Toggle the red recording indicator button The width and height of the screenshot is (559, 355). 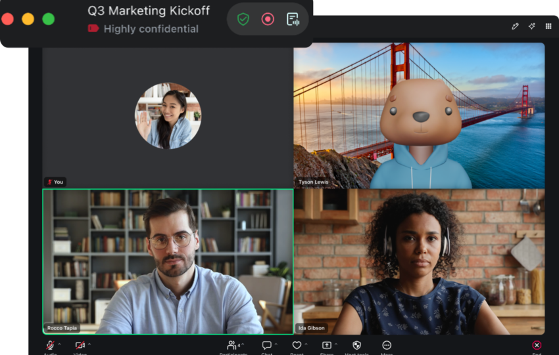(x=268, y=19)
